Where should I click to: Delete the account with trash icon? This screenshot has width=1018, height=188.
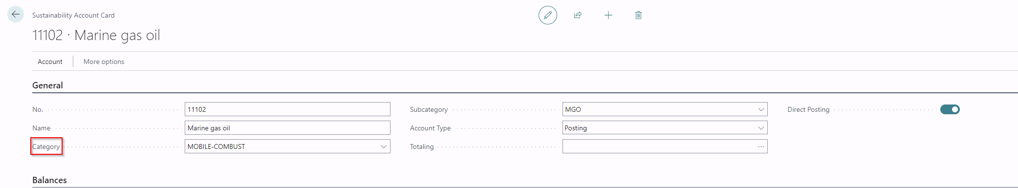pos(638,15)
